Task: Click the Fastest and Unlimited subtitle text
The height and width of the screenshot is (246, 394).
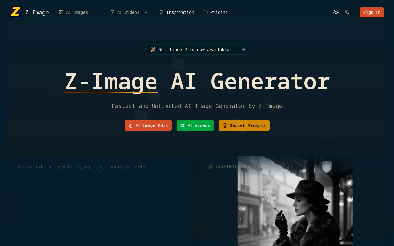Action: (x=197, y=106)
